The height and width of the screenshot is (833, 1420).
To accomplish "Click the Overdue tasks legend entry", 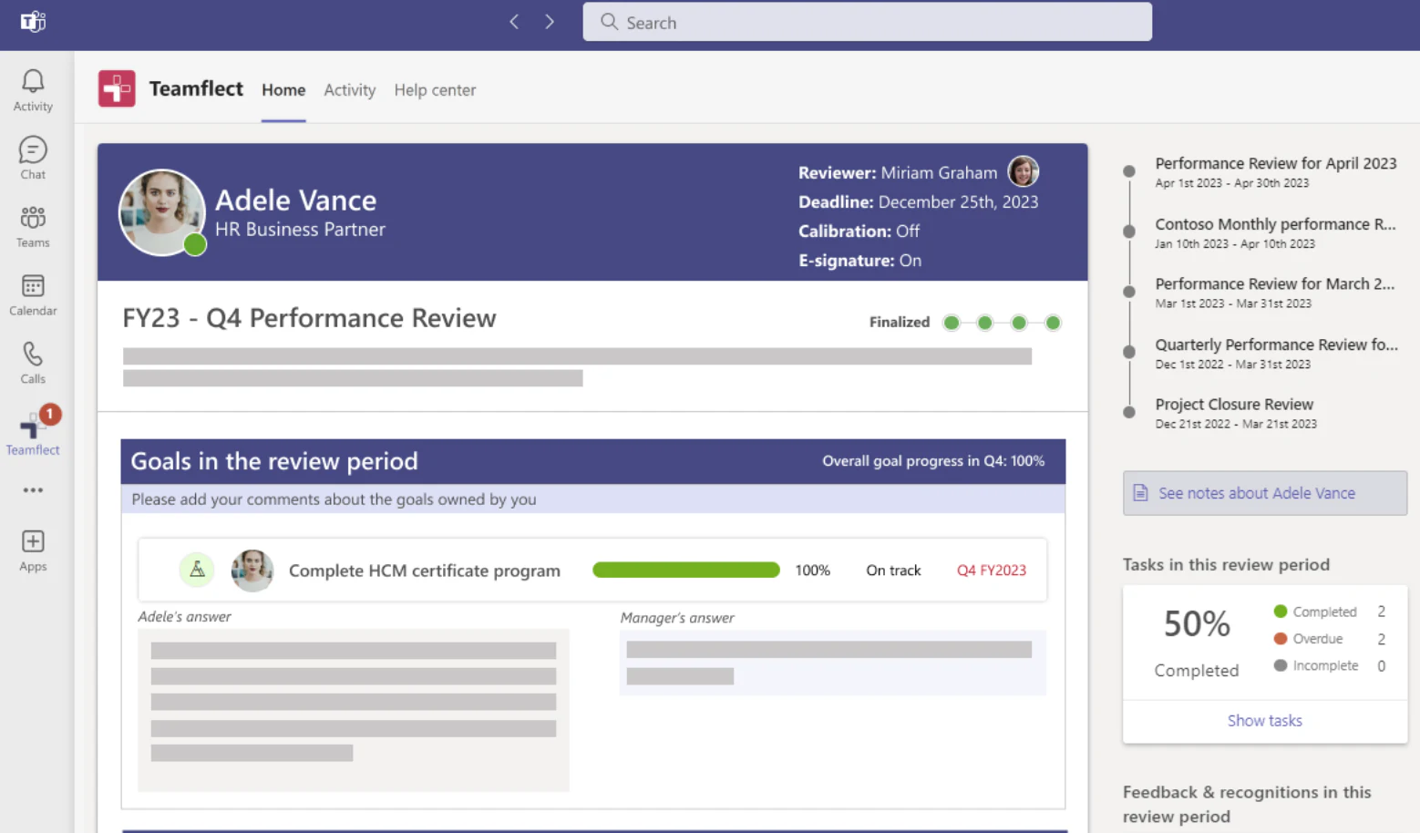I will click(1329, 639).
